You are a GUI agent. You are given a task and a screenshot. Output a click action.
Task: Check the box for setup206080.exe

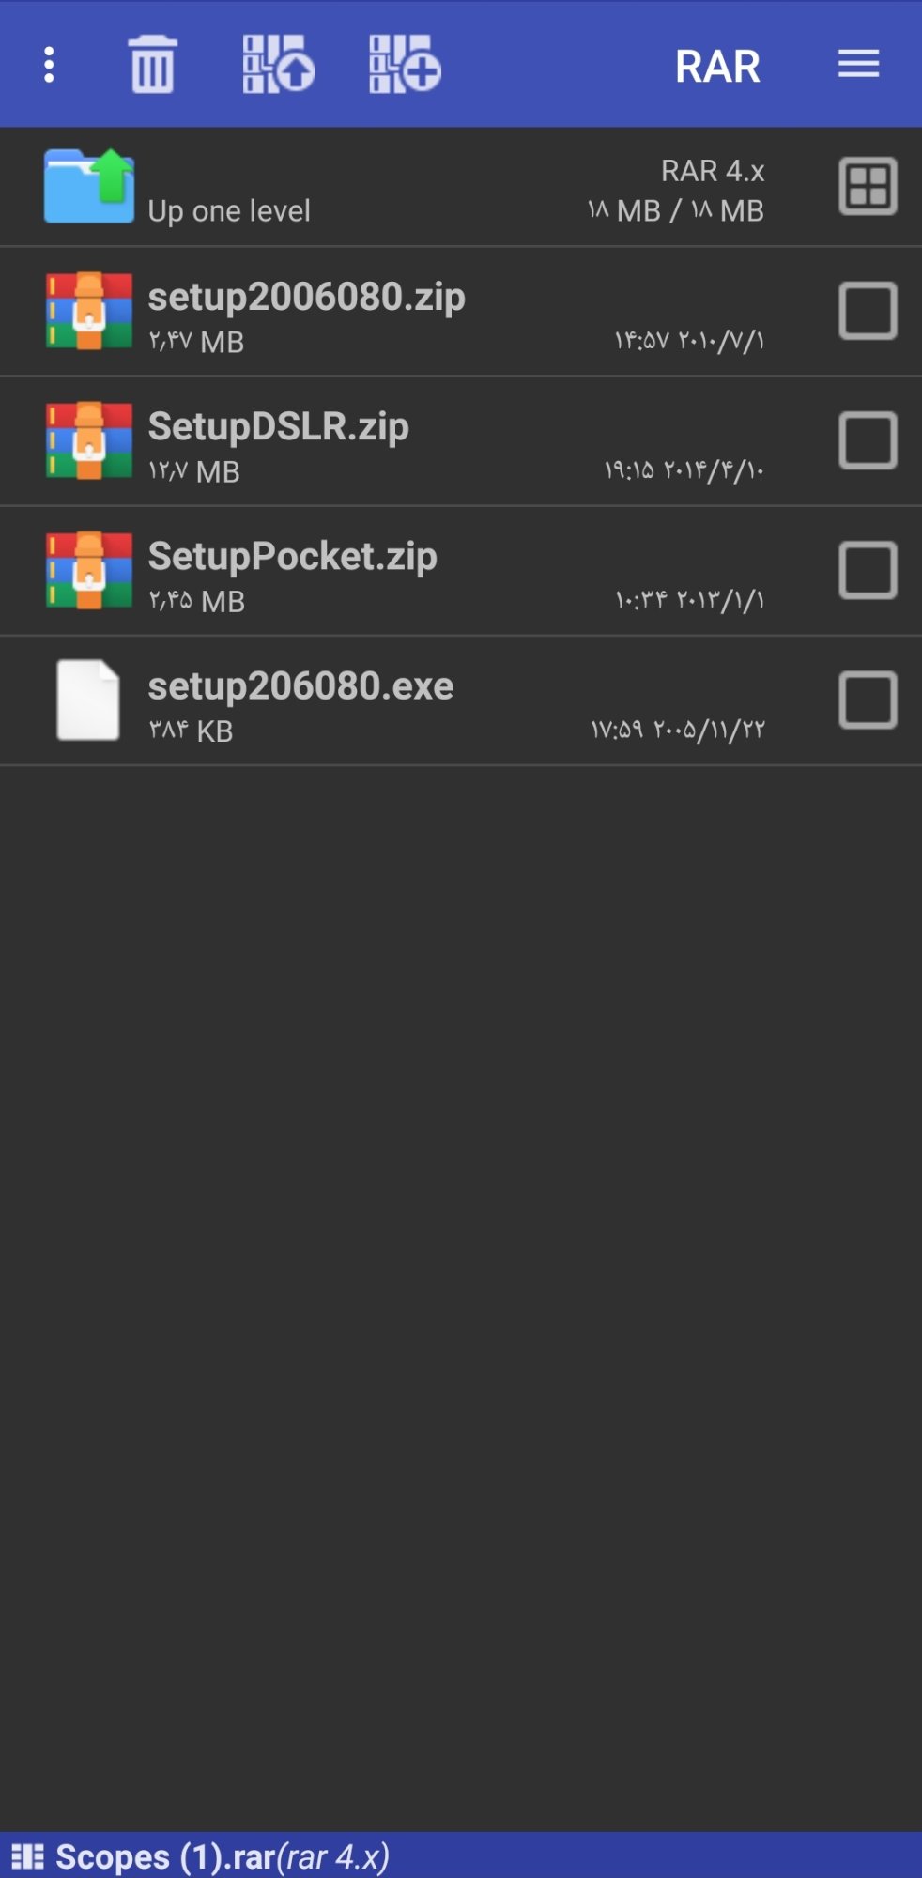[868, 700]
